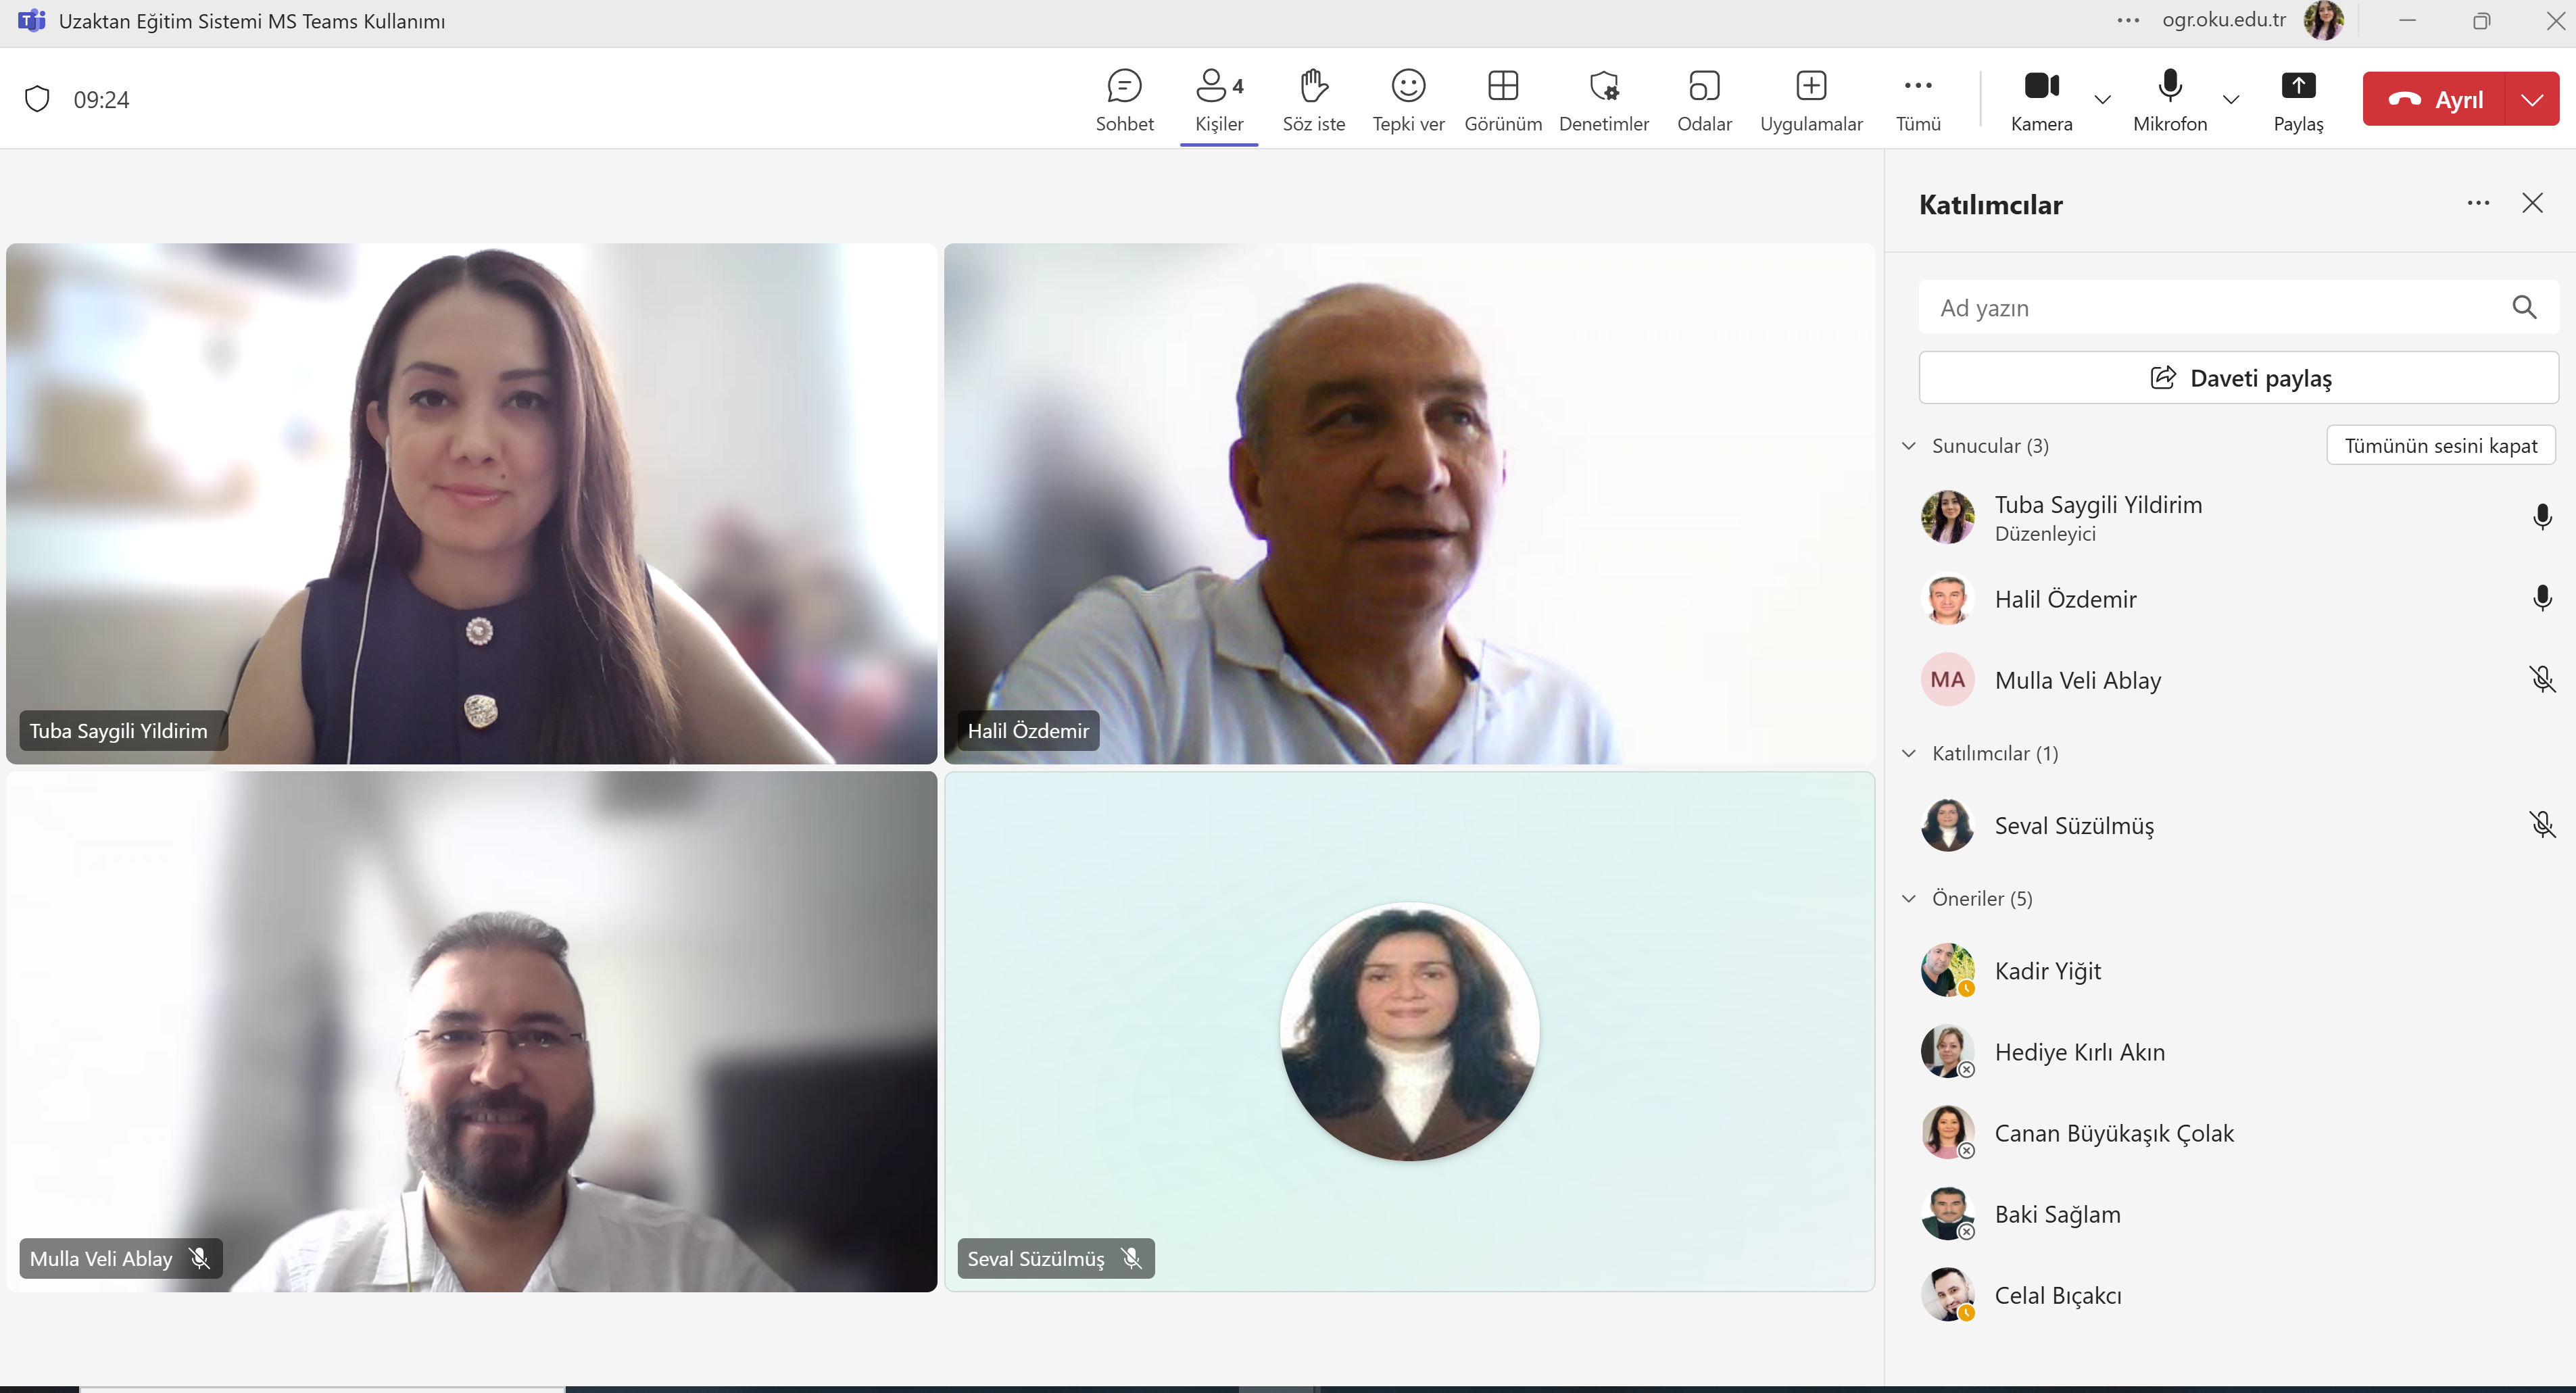Image resolution: width=2576 pixels, height=1393 pixels.
Task: Open Denetimler moderation controls
Action: tap(1603, 87)
